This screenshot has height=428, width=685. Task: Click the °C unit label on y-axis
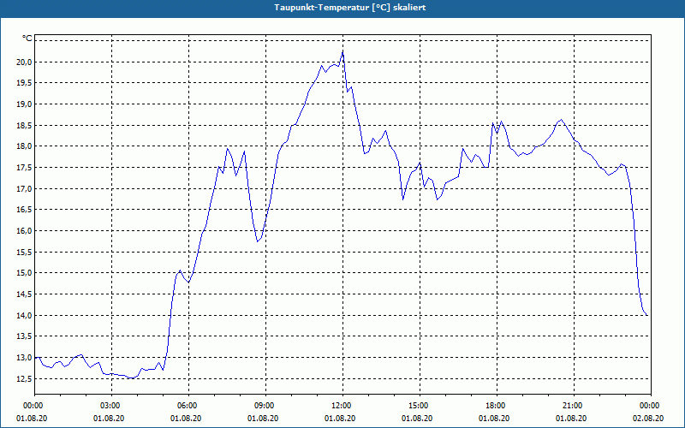pos(27,39)
